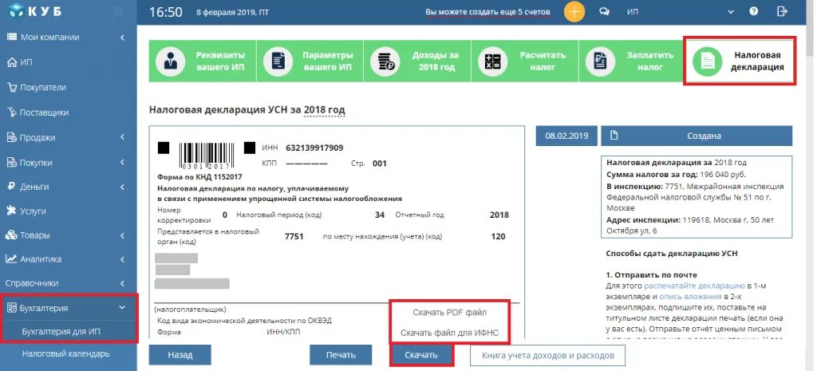Click the ruble icon beside Деньги
Screen dimensions: 817x371
coord(10,187)
